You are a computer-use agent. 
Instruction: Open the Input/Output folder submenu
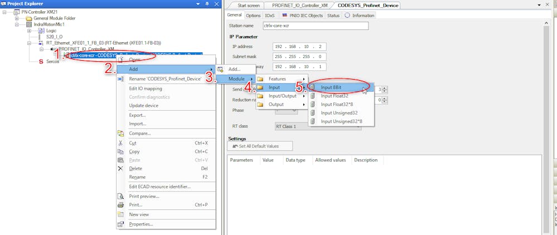[282, 96]
